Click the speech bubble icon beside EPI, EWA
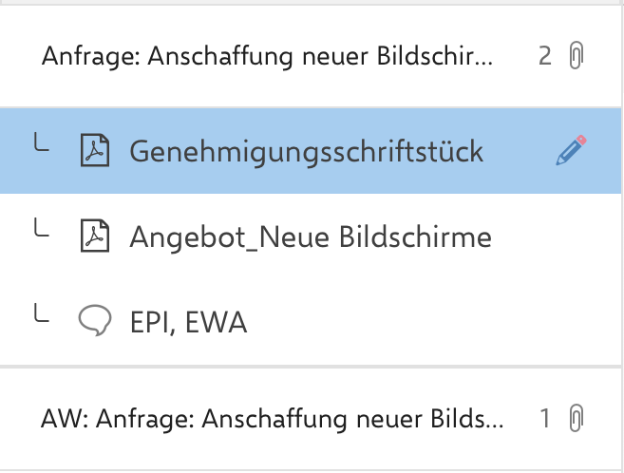 coord(93,323)
